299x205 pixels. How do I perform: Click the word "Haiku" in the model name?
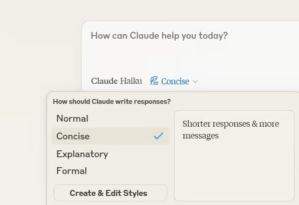click(x=131, y=81)
